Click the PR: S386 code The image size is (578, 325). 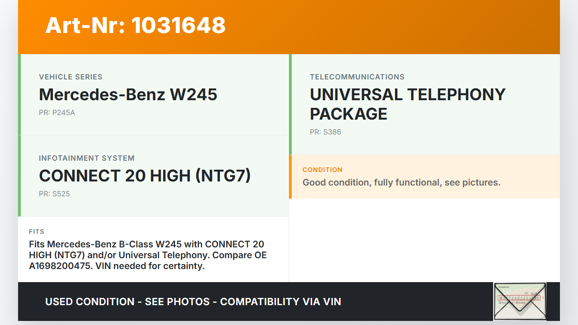tap(325, 132)
